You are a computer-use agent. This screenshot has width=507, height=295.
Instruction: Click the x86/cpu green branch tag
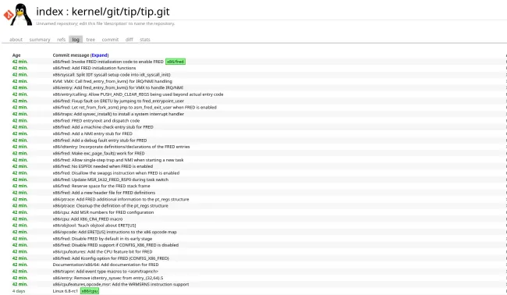[x=89, y=291]
